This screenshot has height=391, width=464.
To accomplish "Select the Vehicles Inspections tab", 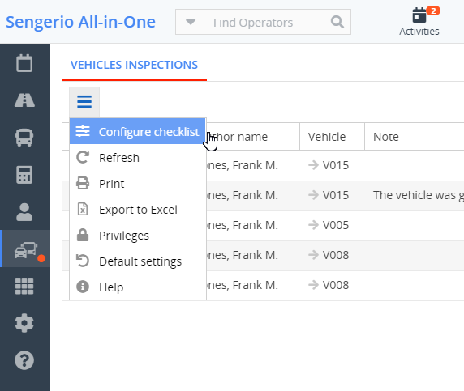I will point(134,65).
